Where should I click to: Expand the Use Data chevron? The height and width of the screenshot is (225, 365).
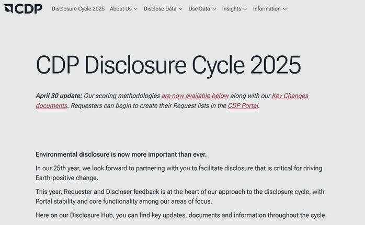[x=214, y=9]
